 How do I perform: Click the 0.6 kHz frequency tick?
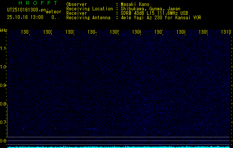[3, 141]
